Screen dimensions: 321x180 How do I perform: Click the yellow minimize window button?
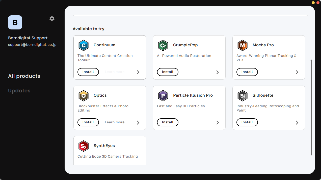(313, 3)
